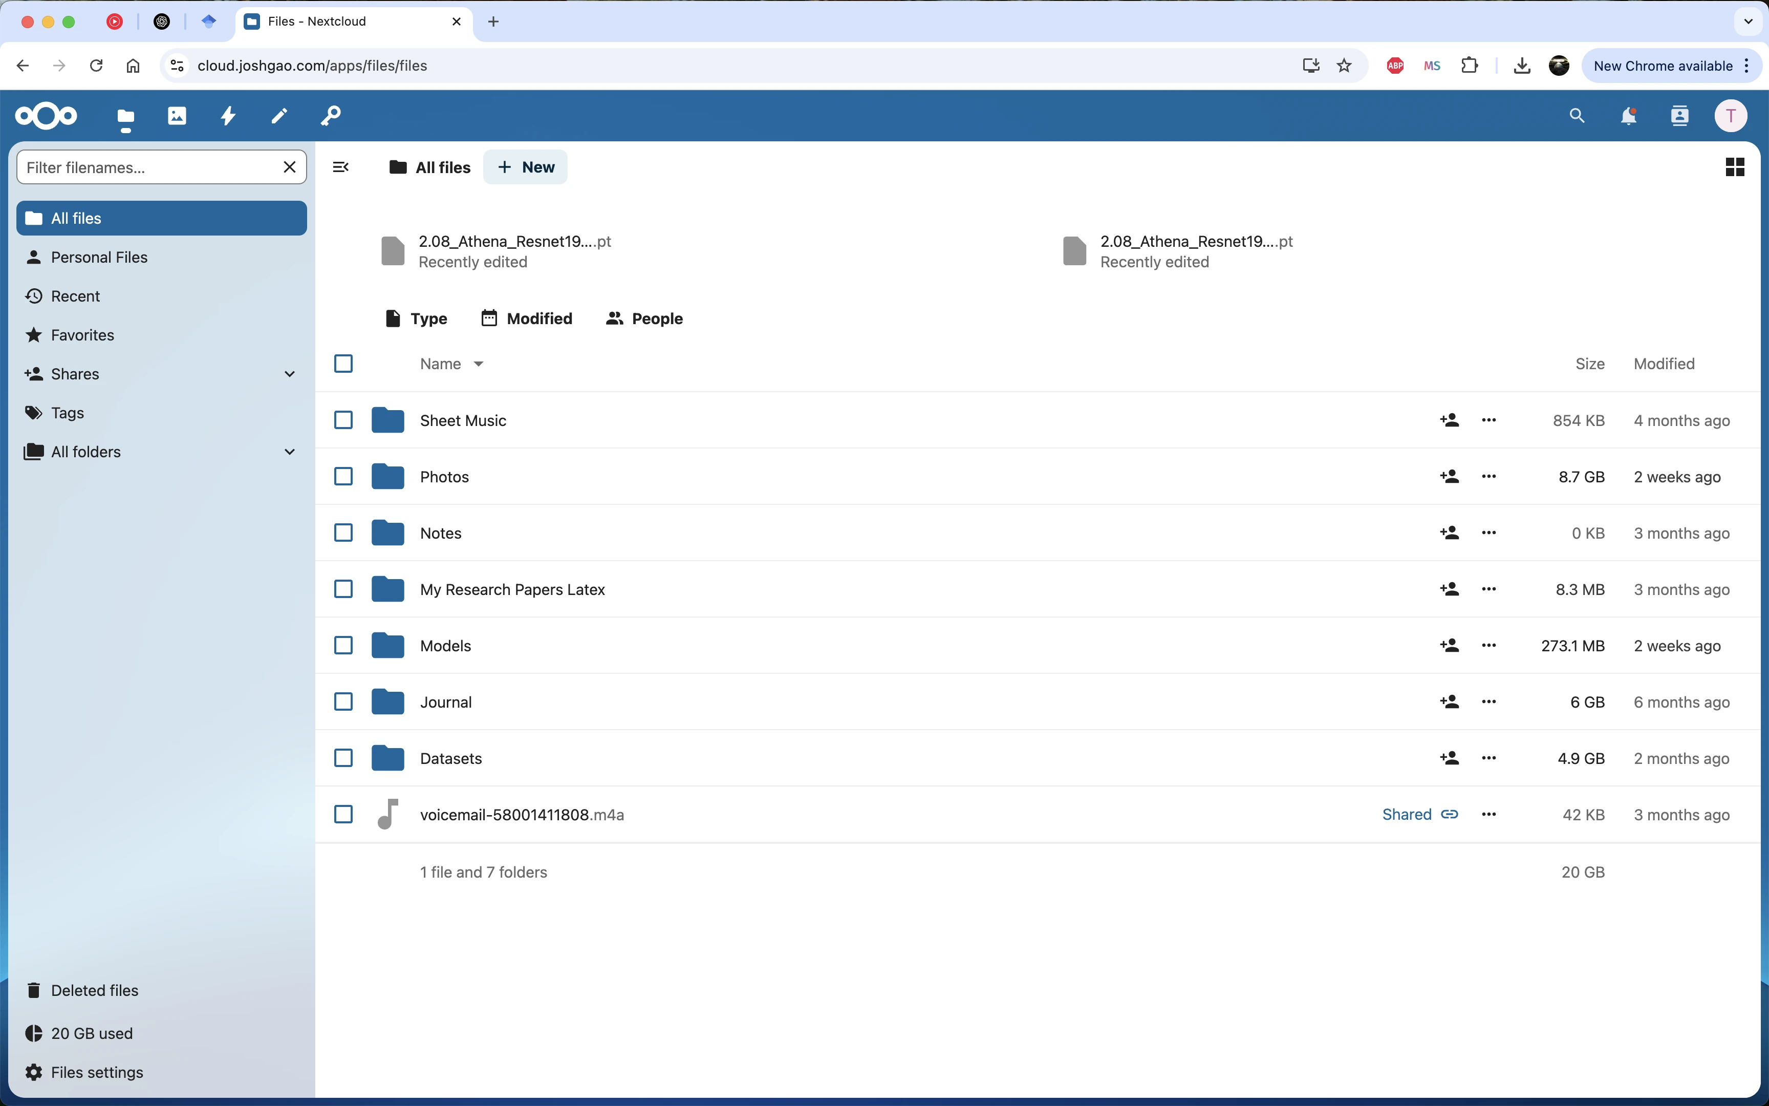This screenshot has height=1106, width=1769.
Task: Open the contacts menu icon
Action: [x=1680, y=116]
